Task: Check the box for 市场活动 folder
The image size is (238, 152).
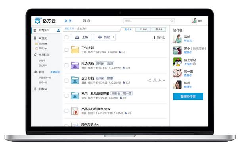Action: tap(67, 65)
